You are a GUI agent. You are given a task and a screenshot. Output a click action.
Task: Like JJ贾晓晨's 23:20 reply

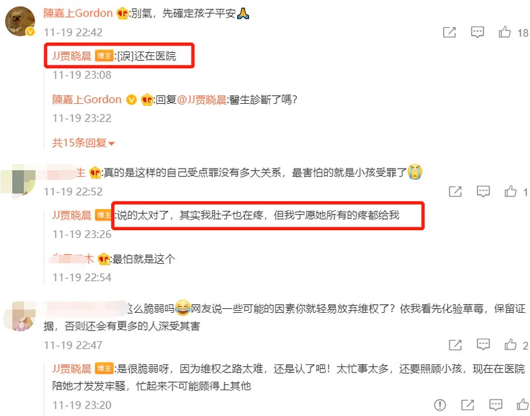coord(523,405)
